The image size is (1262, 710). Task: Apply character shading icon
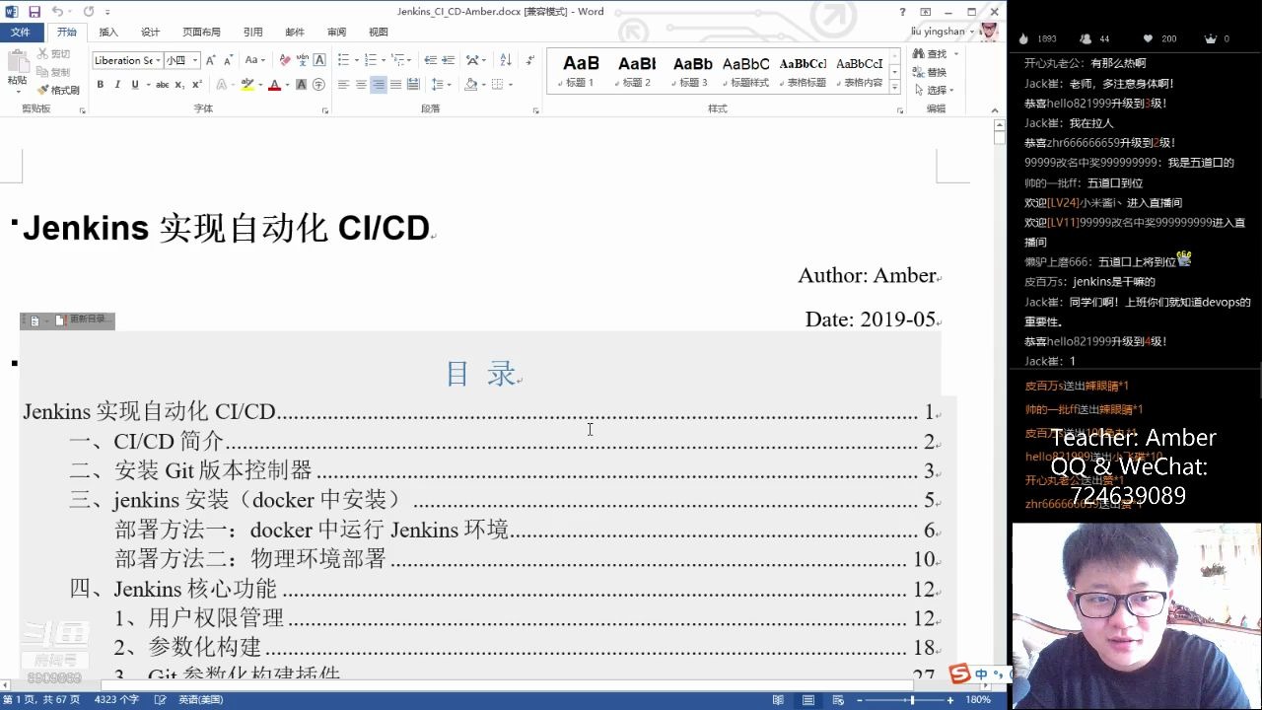[x=302, y=85]
